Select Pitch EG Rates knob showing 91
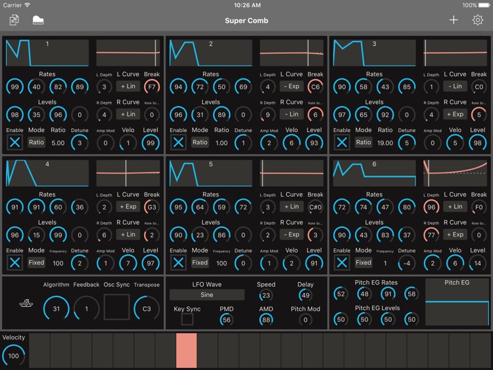 pos(388,294)
